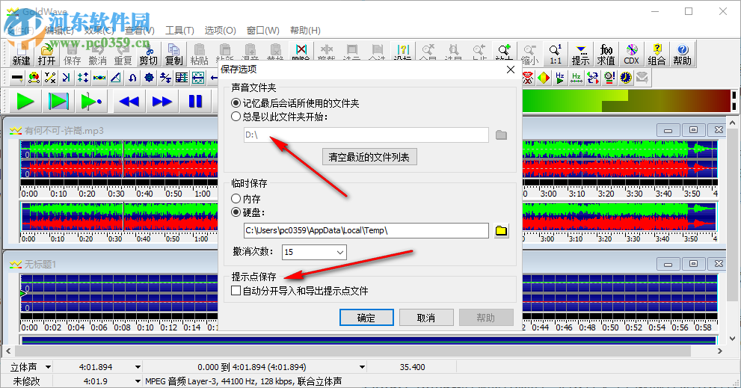Image resolution: width=741 pixels, height=388 pixels.
Task: Open dropdown arrow beside 4:01.894 length
Action: pos(138,367)
